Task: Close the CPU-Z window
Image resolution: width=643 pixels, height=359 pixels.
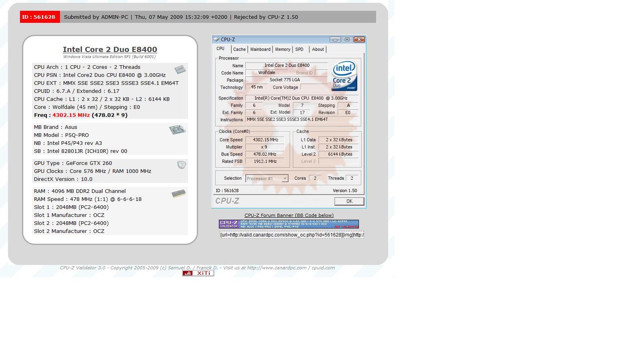Action: click(359, 39)
